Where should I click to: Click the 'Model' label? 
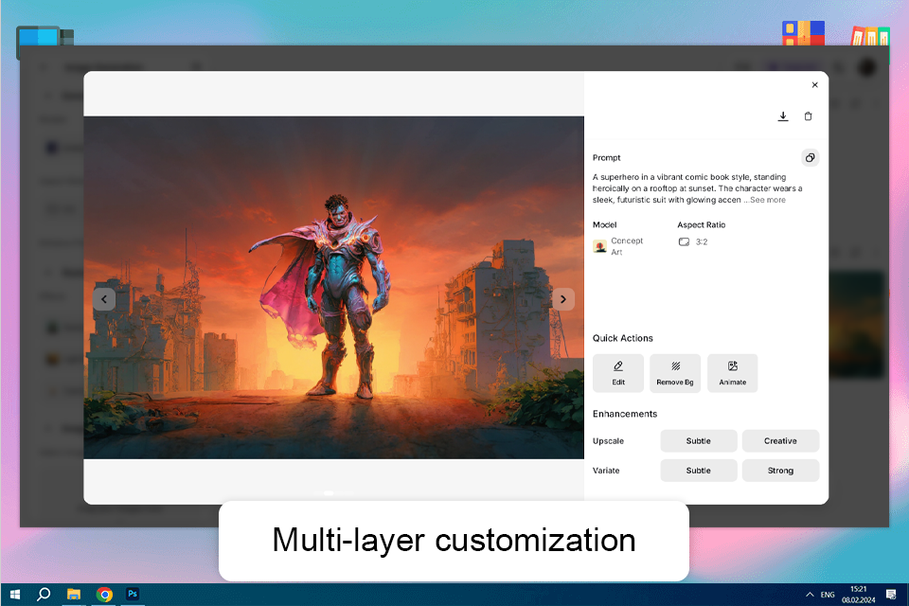pyautogui.click(x=605, y=224)
